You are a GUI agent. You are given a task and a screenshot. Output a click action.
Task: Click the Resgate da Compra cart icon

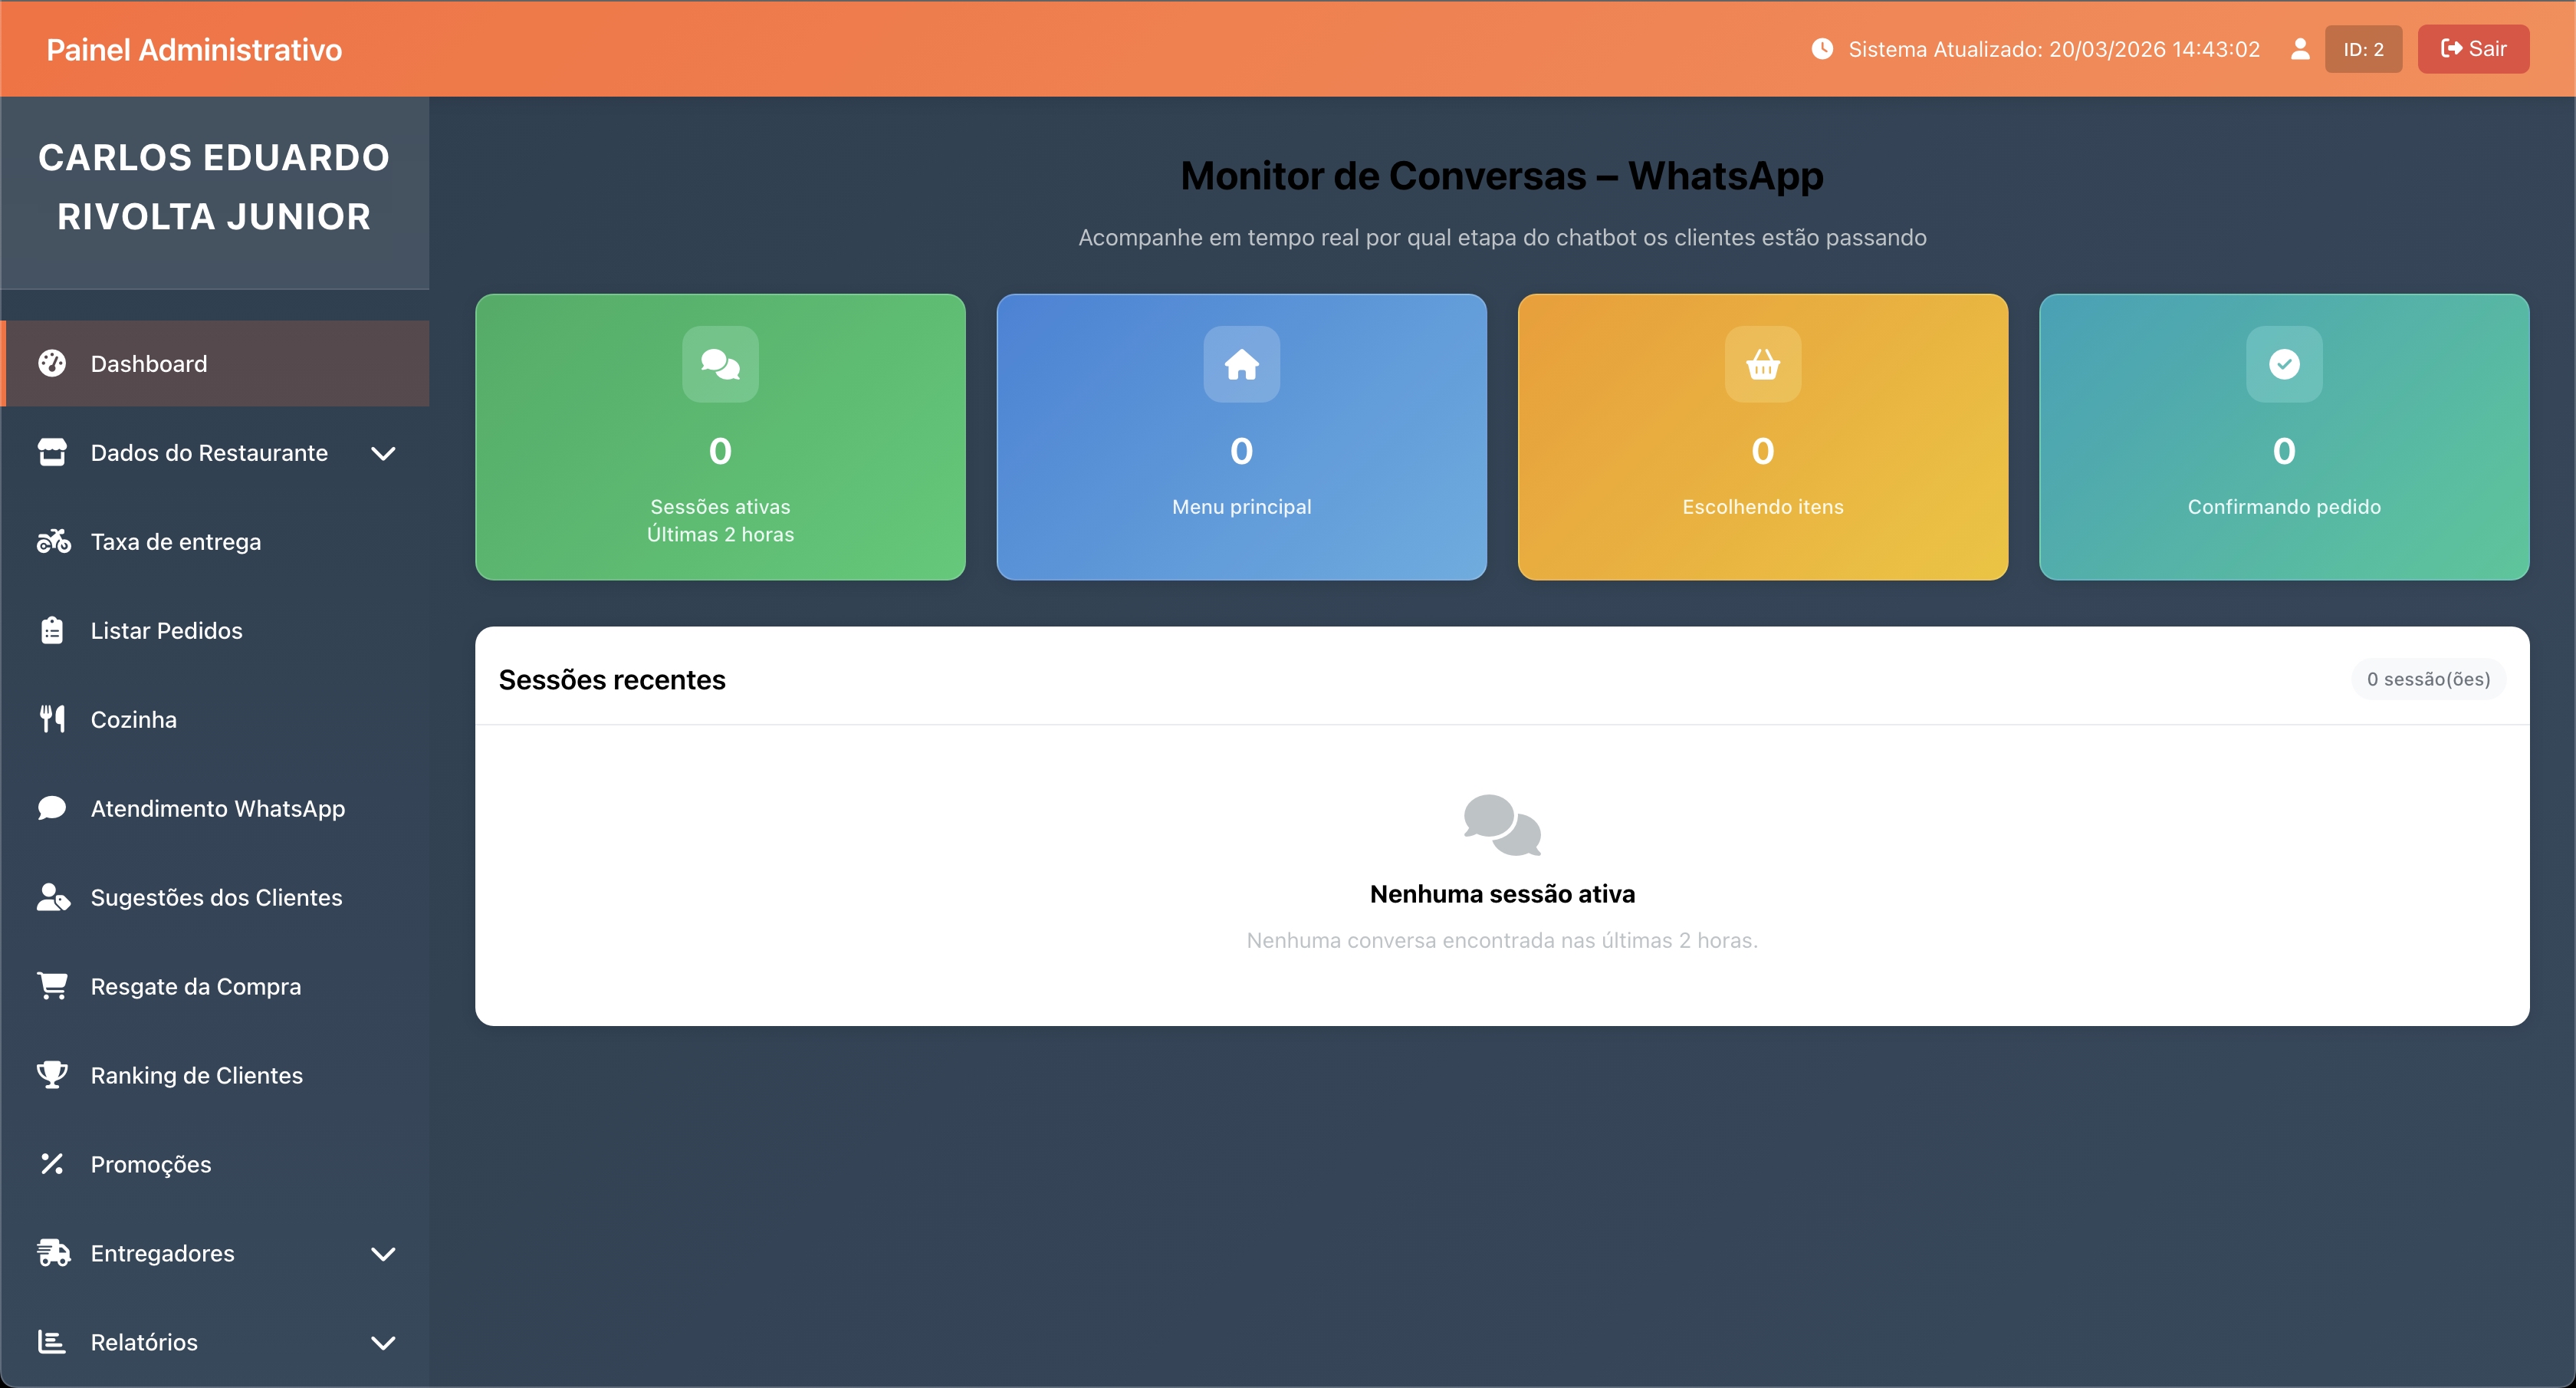click(53, 986)
